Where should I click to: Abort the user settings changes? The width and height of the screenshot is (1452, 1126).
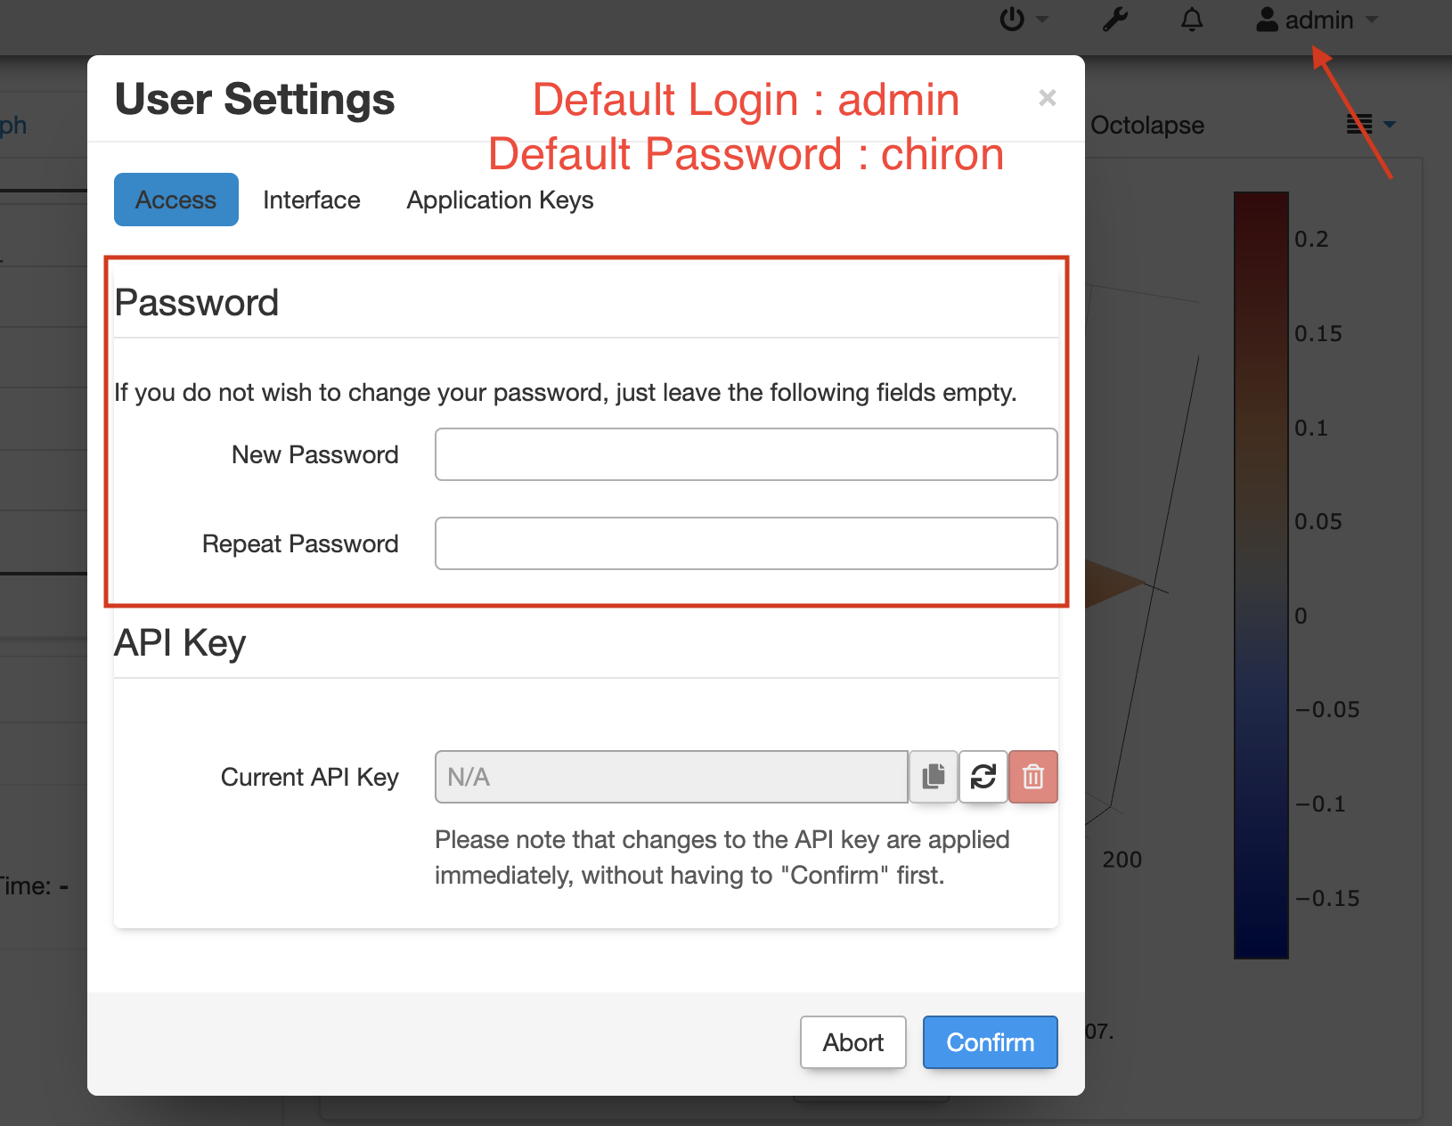tap(853, 1042)
